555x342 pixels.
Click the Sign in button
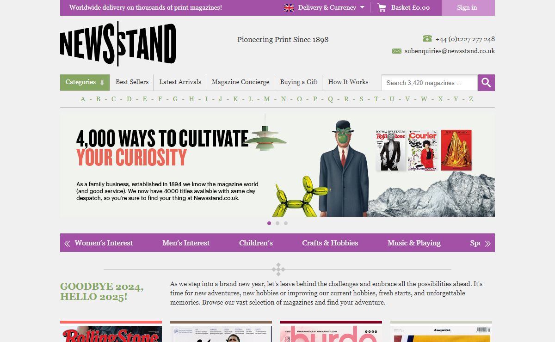[467, 7]
